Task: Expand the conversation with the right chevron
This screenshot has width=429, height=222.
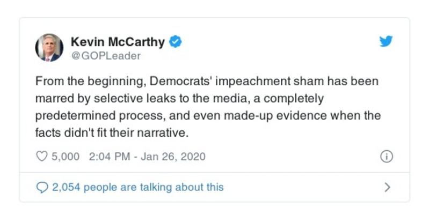Action: coord(387,187)
